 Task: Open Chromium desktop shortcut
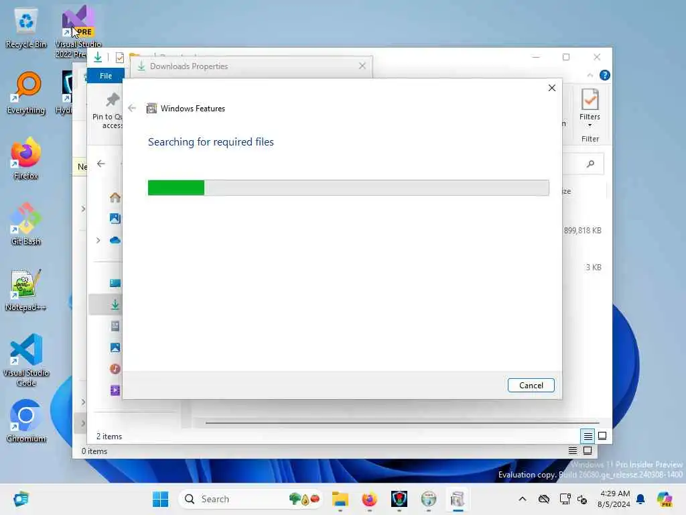(x=26, y=421)
